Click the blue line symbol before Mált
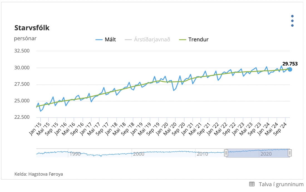Screen dimensions: 306x192 pyautogui.click(x=99, y=39)
